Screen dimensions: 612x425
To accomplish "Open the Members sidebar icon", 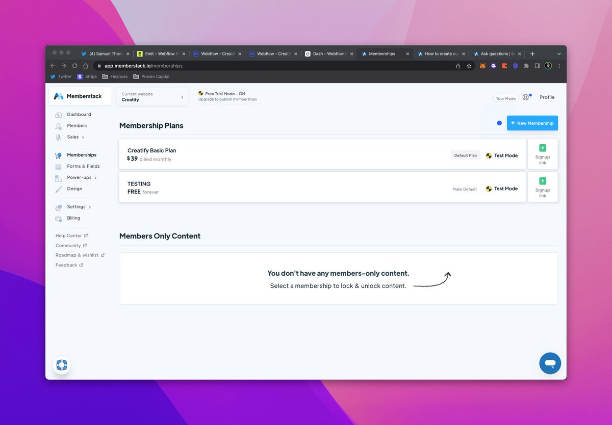I will click(x=59, y=126).
